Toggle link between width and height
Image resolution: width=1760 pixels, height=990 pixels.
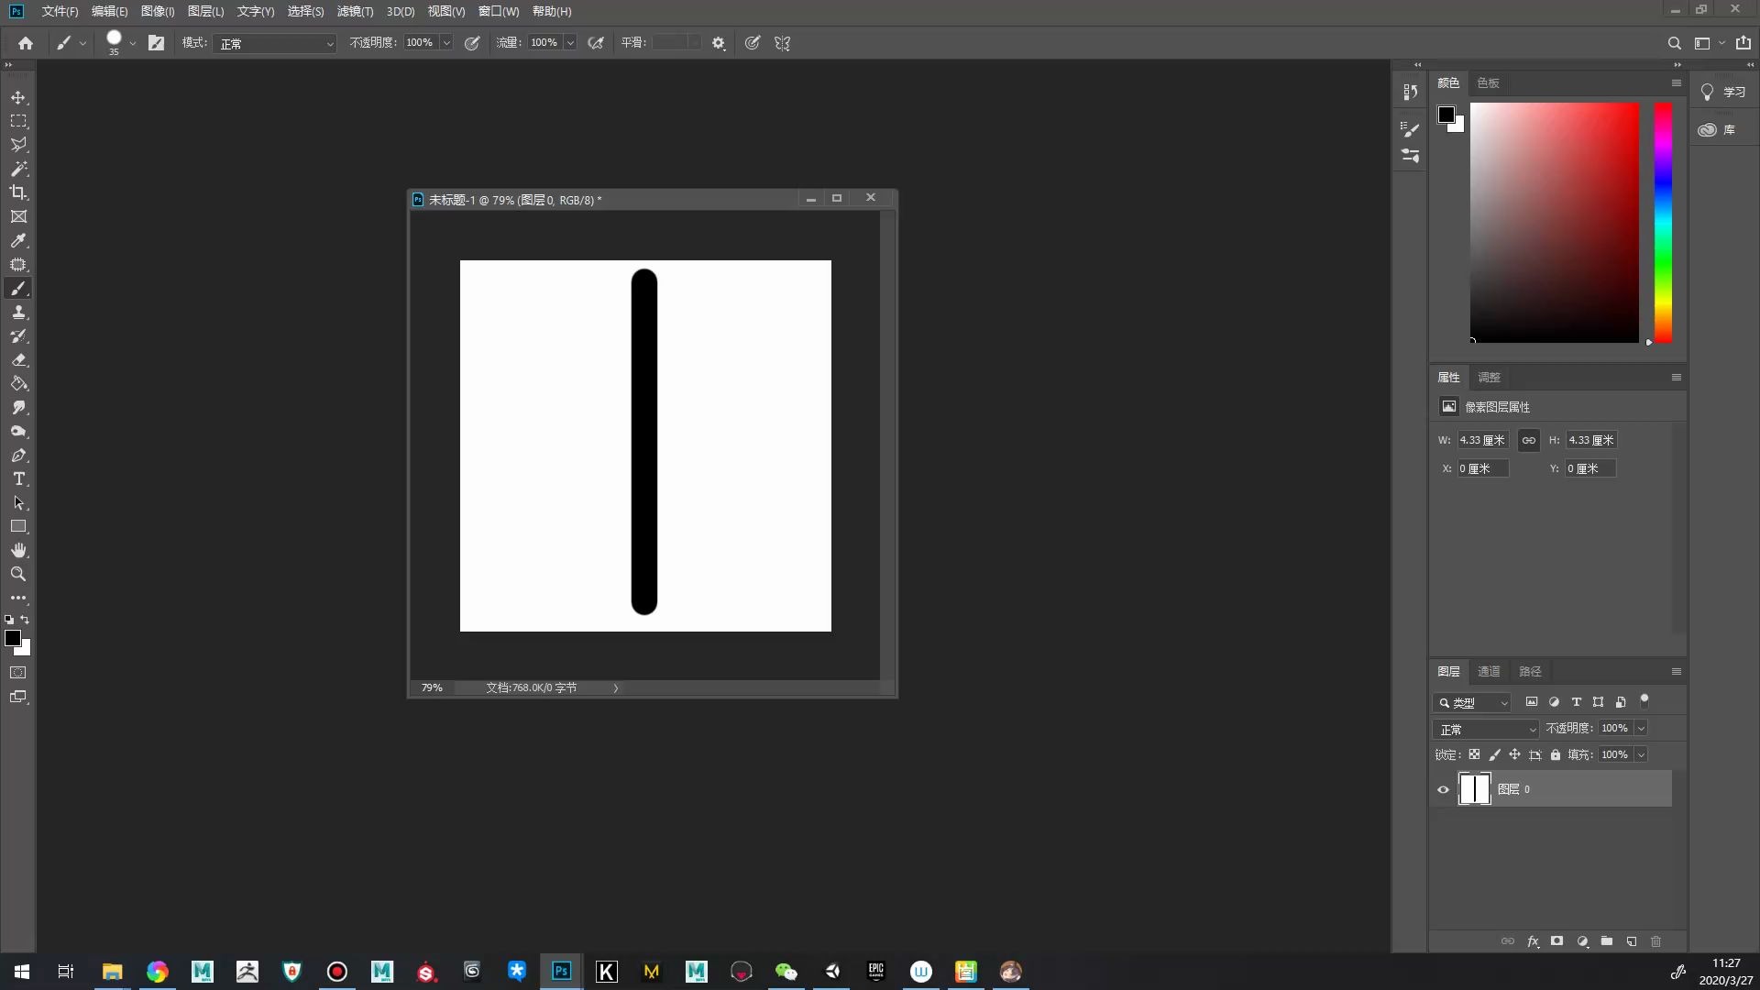pos(1528,440)
